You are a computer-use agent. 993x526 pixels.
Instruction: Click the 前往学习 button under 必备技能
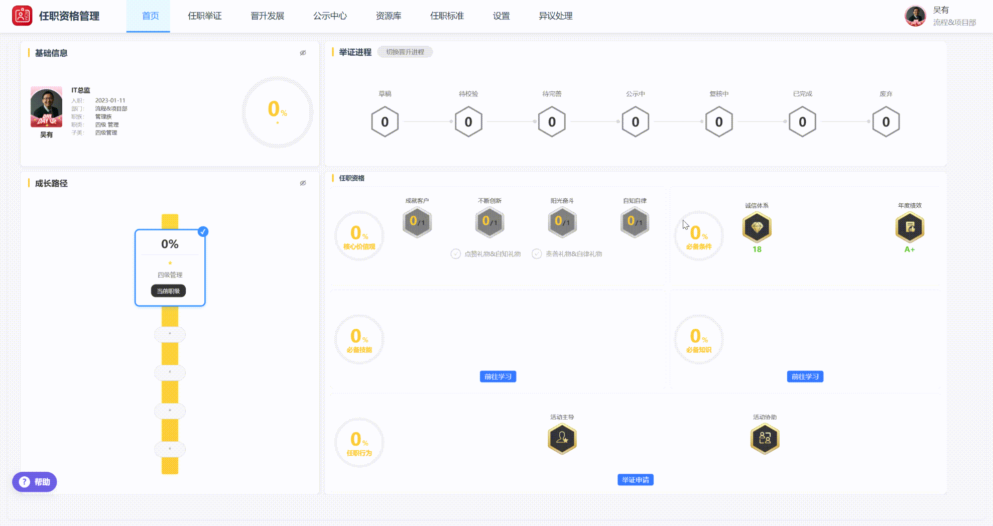pos(498,376)
